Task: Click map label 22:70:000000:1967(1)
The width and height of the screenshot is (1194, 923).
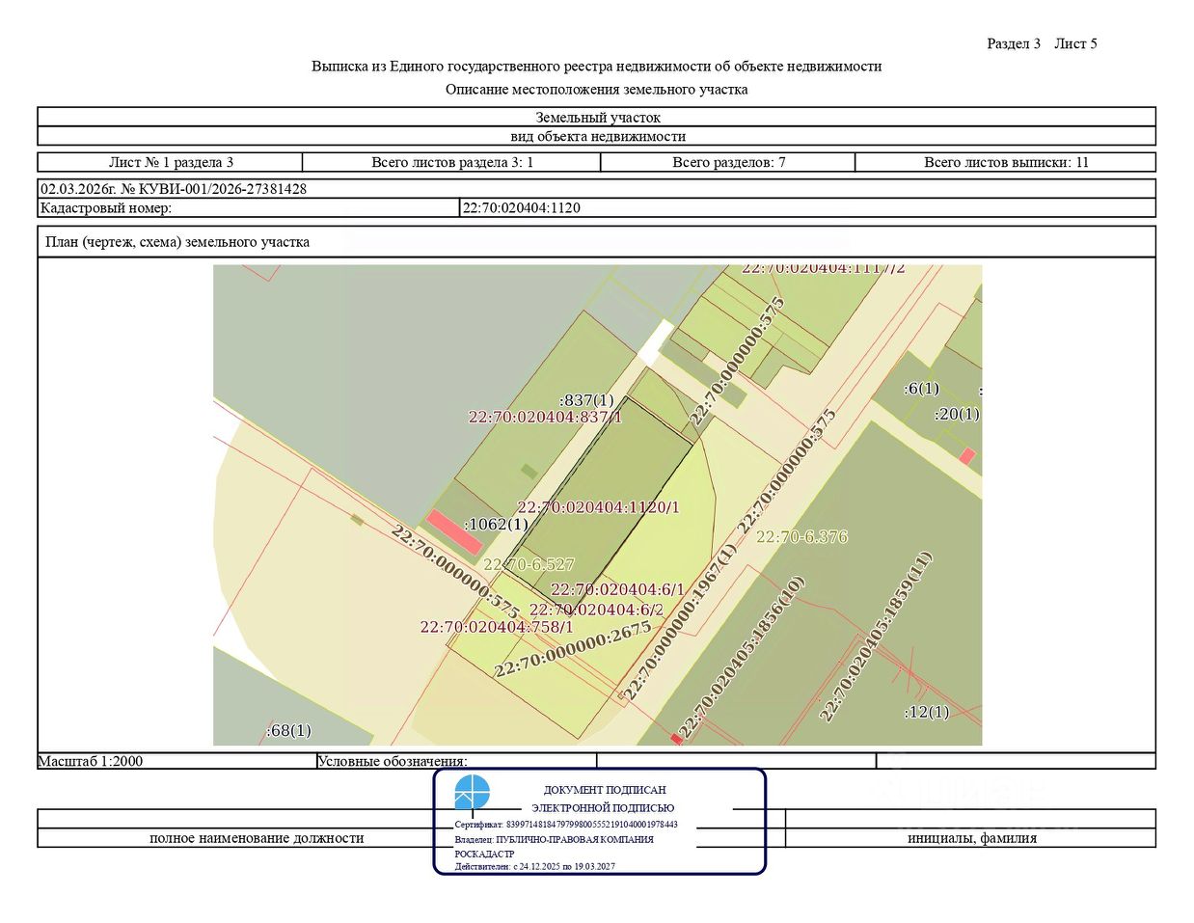Action: click(679, 622)
